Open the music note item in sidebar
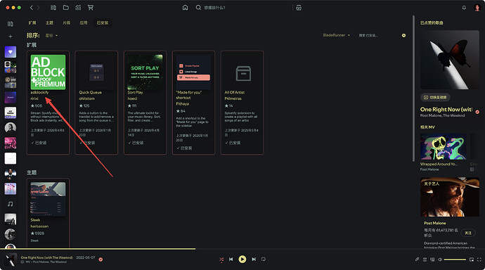Screen dimensions: 485x270 (x=11, y=204)
